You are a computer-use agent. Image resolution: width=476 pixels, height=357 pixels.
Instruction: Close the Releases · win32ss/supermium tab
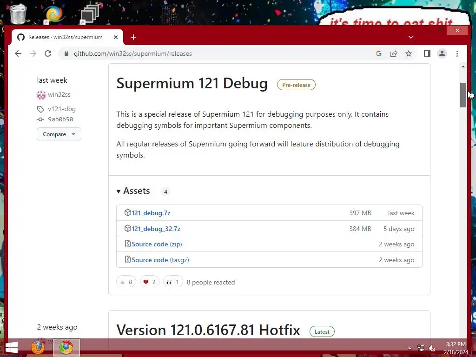tap(116, 37)
